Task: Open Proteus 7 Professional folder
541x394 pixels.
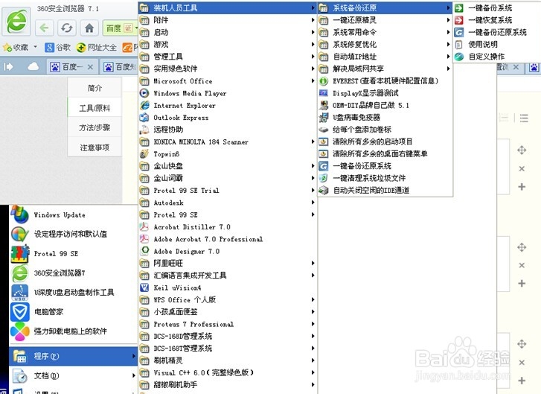Action: pos(228,324)
